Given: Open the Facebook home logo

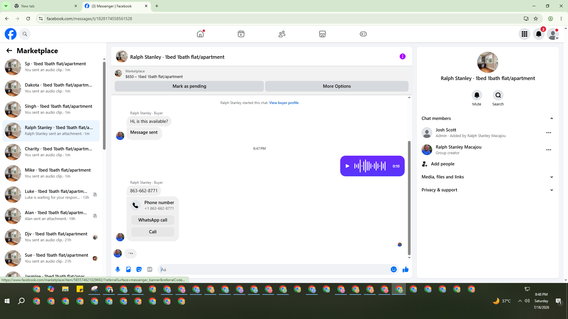Looking at the screenshot, I should [11, 34].
